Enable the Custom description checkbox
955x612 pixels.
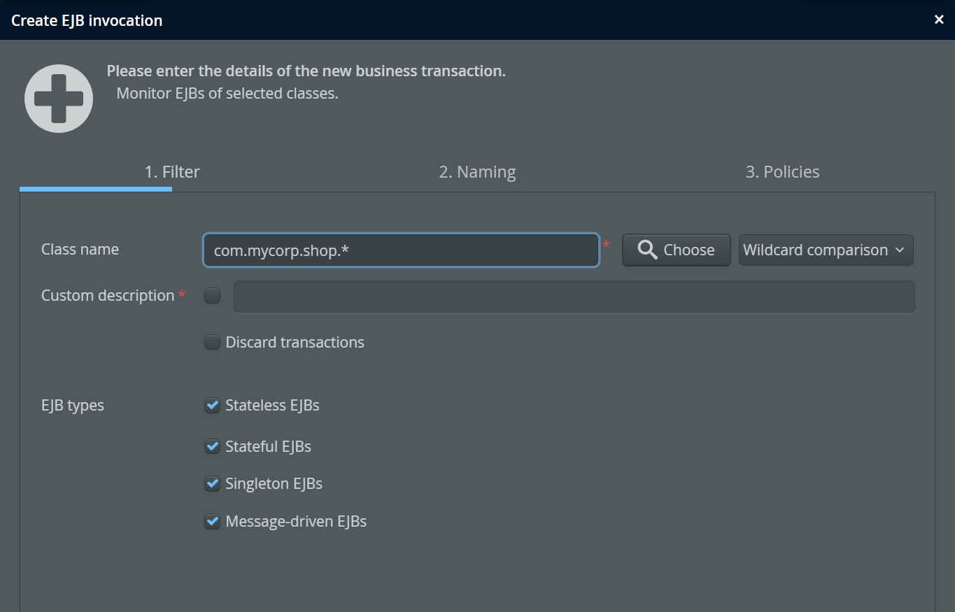(212, 296)
